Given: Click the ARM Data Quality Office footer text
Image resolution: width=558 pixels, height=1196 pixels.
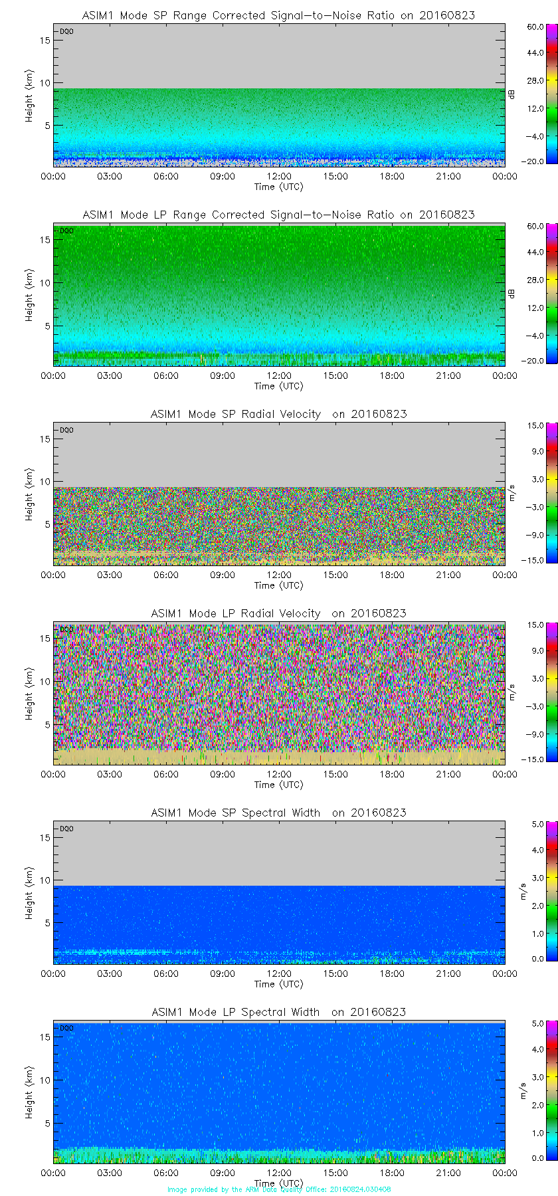Looking at the screenshot, I should click(x=279, y=1189).
